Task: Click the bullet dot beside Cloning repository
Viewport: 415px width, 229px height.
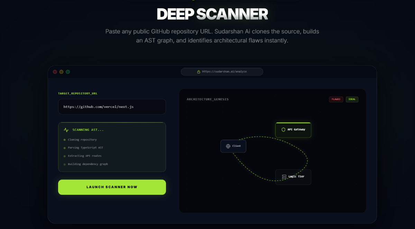Action: [65, 140]
